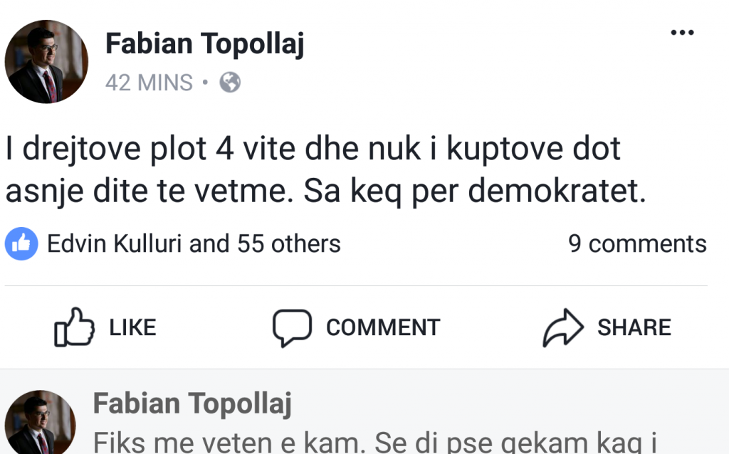Click the blue like reaction icon

(21, 244)
